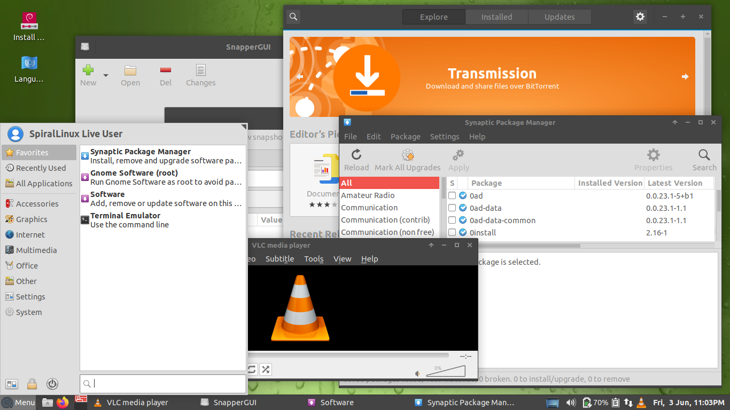
Task: Open a snapshot with SnapperGUI's Open icon
Action: (x=130, y=75)
